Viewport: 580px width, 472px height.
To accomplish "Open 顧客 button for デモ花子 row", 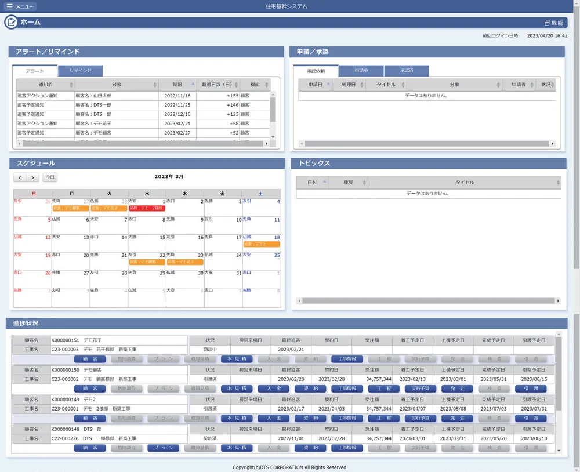I will point(90,359).
